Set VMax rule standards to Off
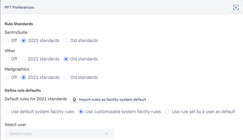The height and width of the screenshot is (140, 243). click(x=7, y=59)
